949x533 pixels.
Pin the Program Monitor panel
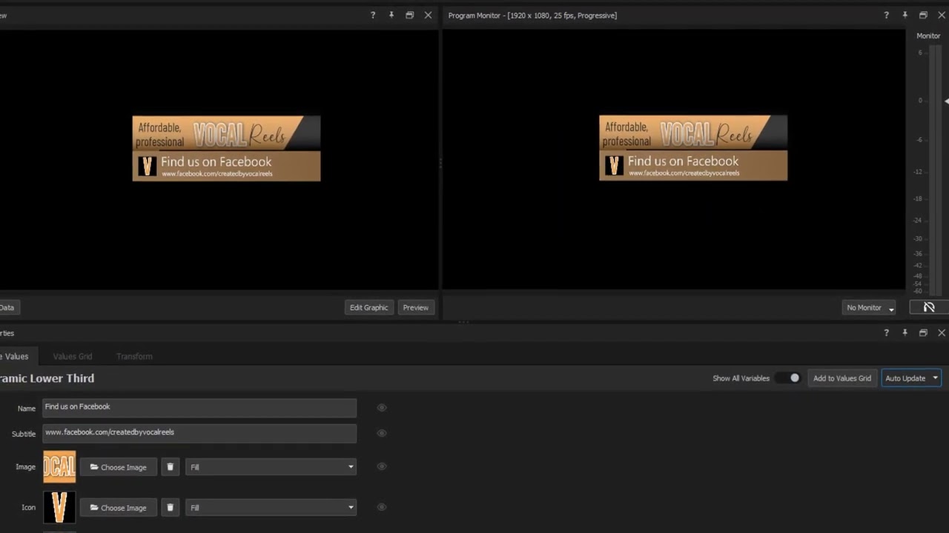pos(905,15)
